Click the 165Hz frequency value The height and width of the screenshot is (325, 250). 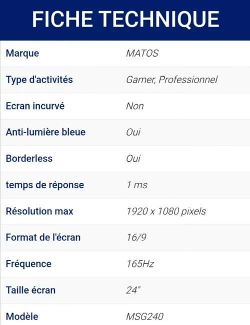click(x=140, y=264)
